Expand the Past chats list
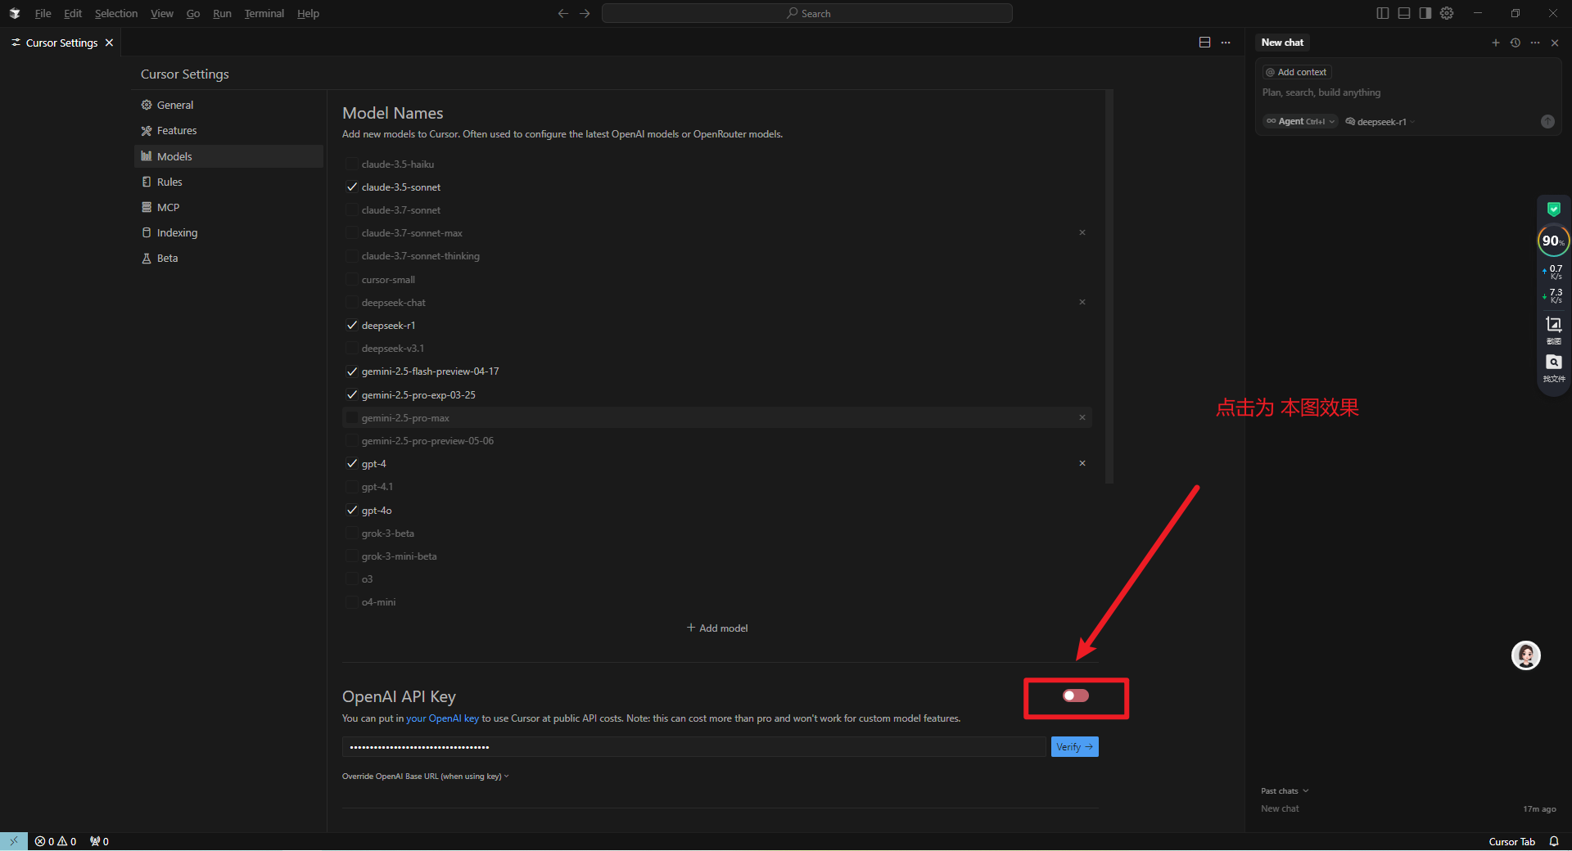Viewport: 1572px width, 851px height. (1285, 791)
